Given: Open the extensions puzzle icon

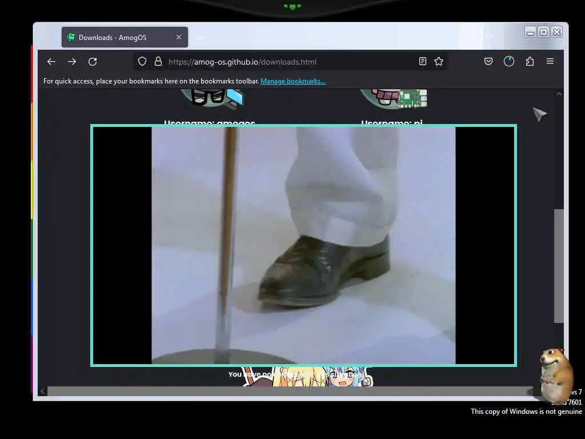Looking at the screenshot, I should pyautogui.click(x=530, y=61).
